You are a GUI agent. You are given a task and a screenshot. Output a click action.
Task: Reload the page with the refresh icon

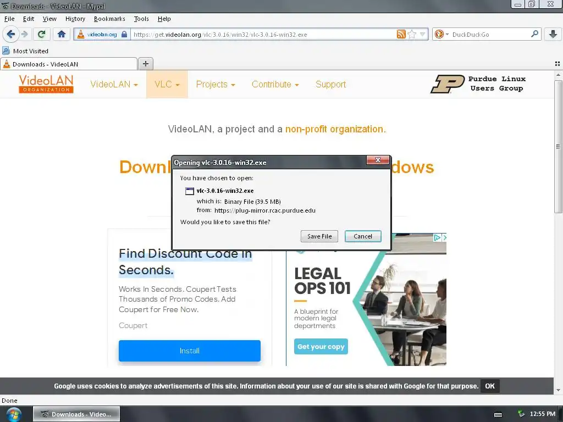41,35
